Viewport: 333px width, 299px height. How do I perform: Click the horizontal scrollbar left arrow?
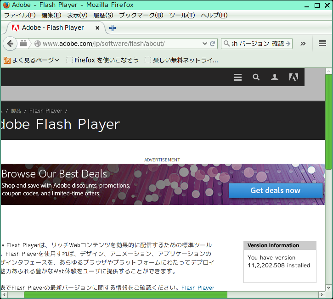[x=4, y=294]
